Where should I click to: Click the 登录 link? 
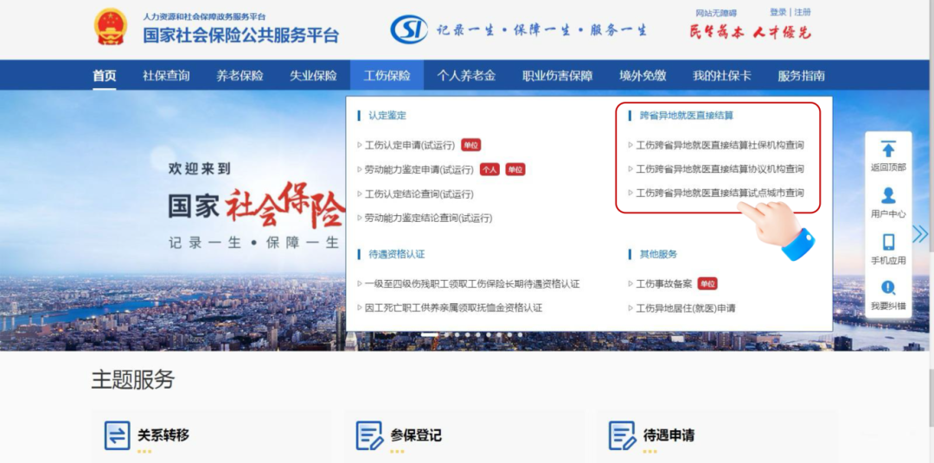[778, 12]
